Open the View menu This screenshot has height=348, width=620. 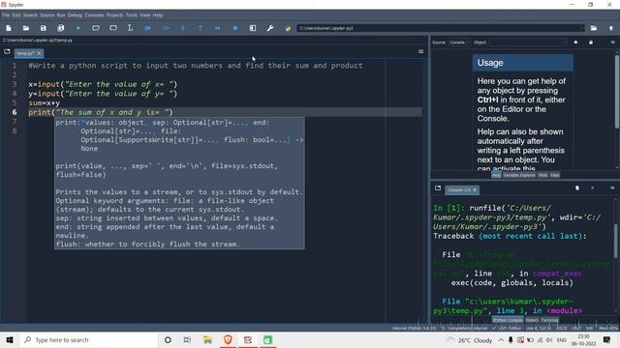[144, 15]
